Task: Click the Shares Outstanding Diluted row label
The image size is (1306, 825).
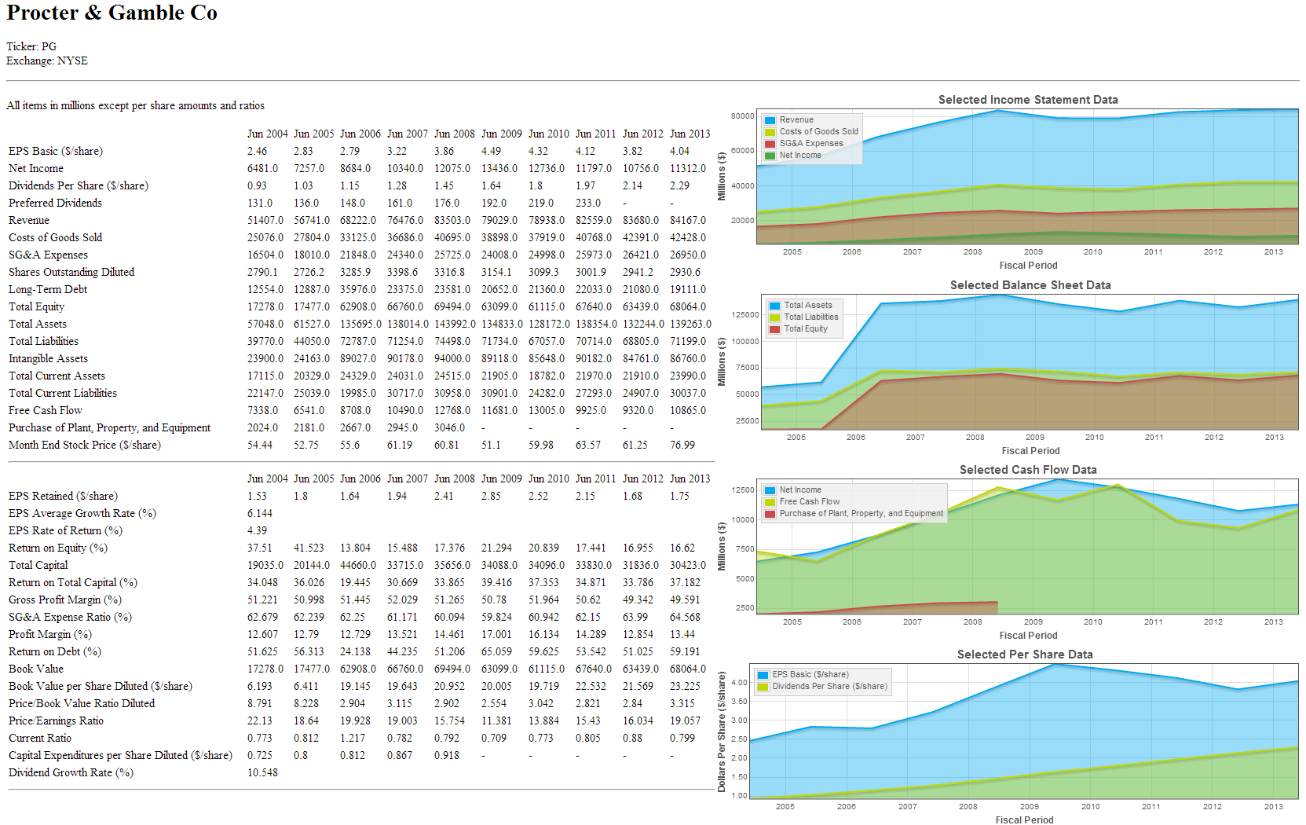Action: click(x=71, y=272)
